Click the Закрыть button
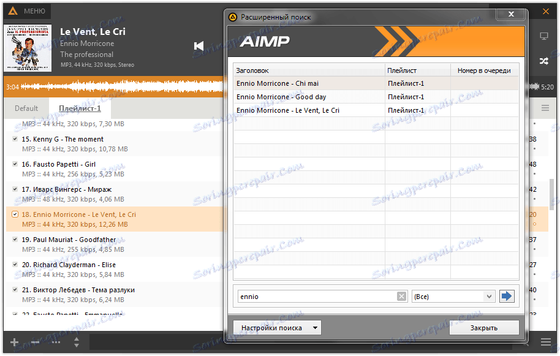This screenshot has height=356, width=560. click(484, 327)
